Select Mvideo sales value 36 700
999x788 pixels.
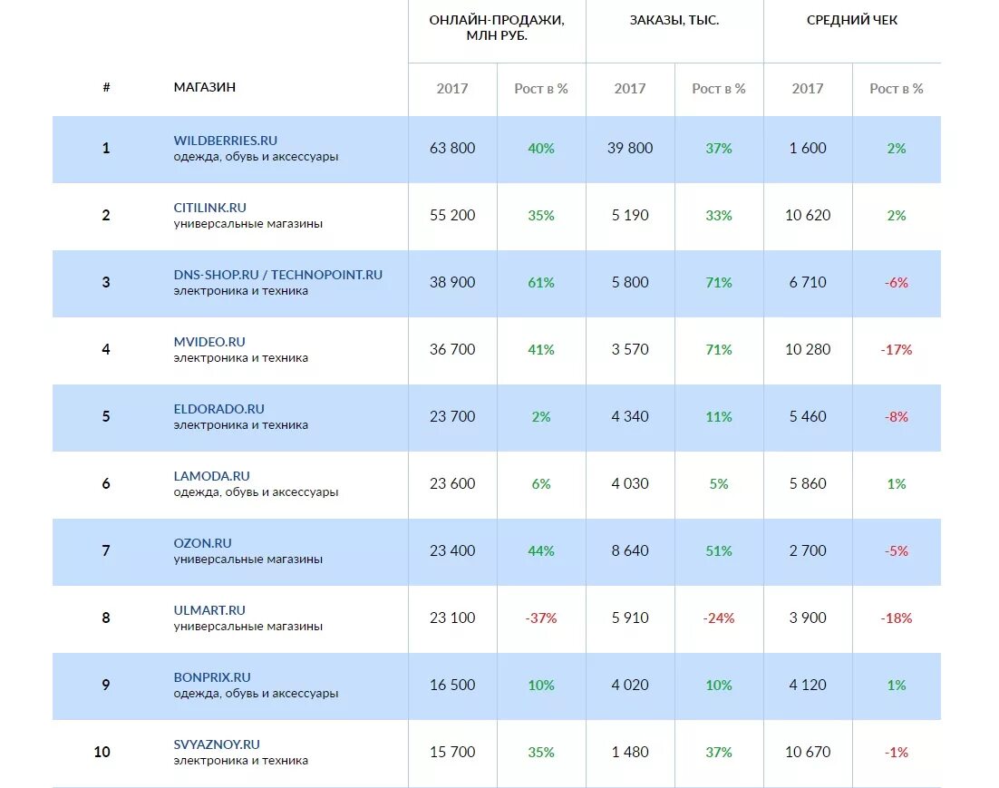coord(452,349)
